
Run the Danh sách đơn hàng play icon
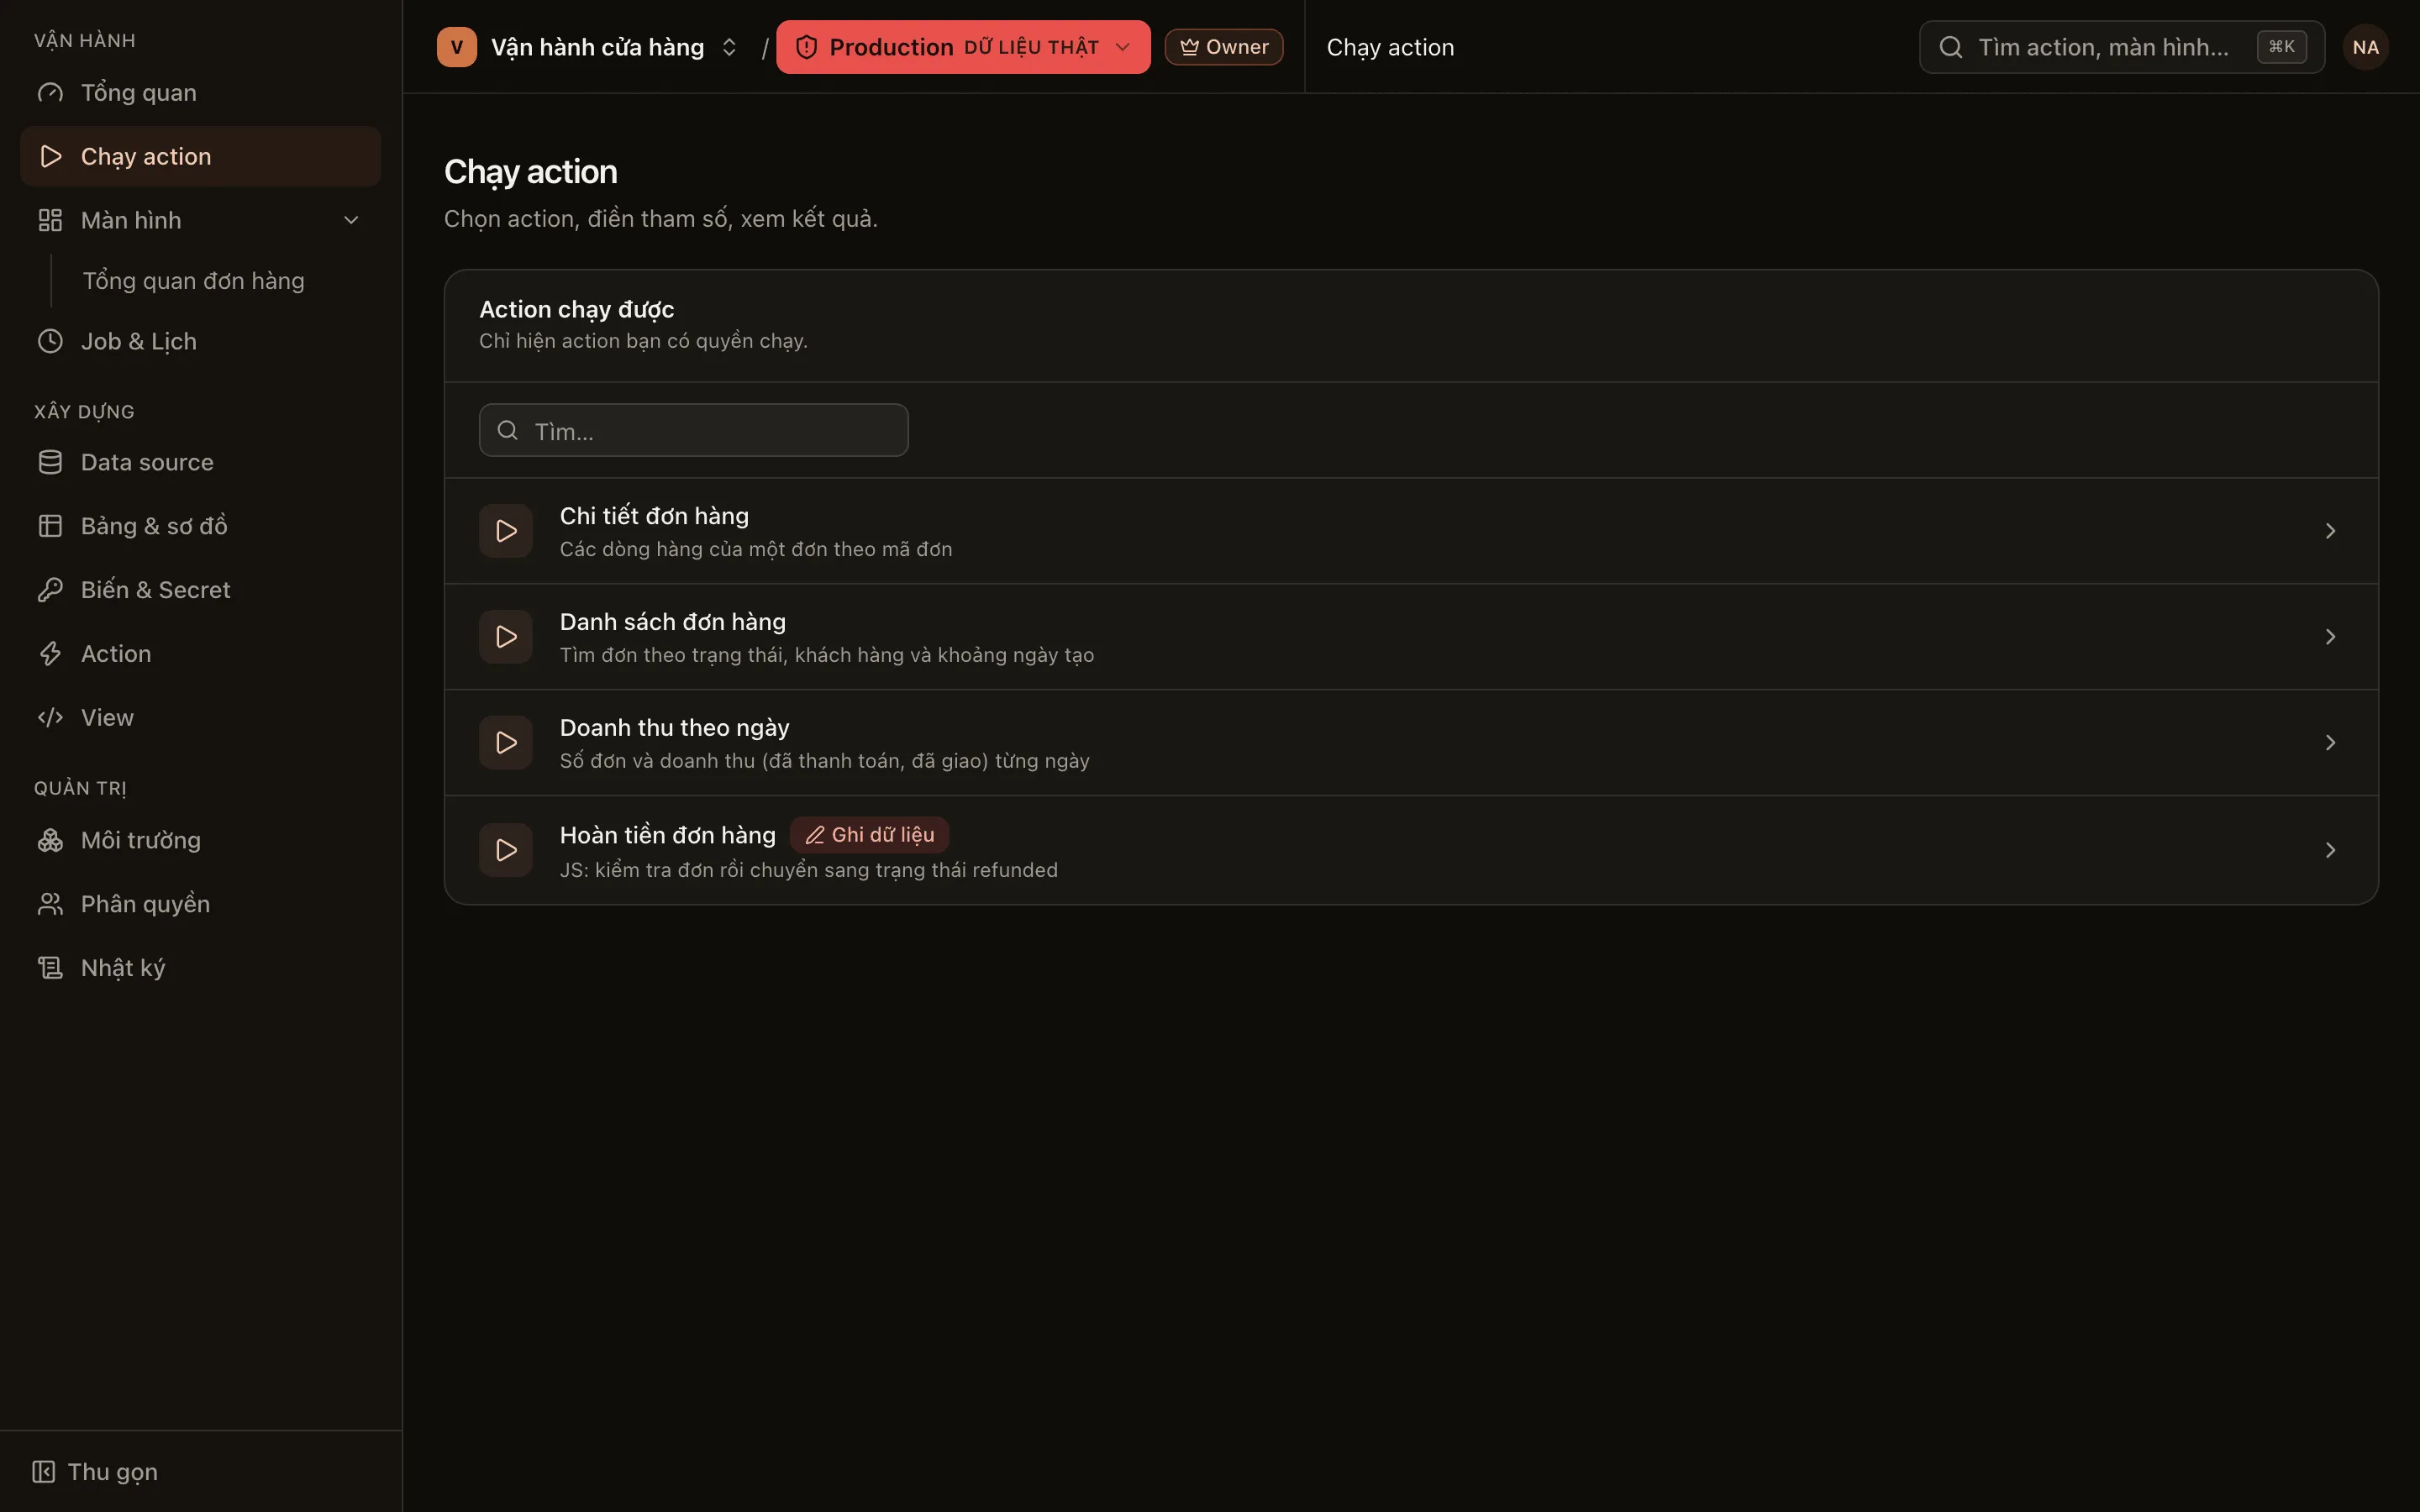(x=506, y=637)
